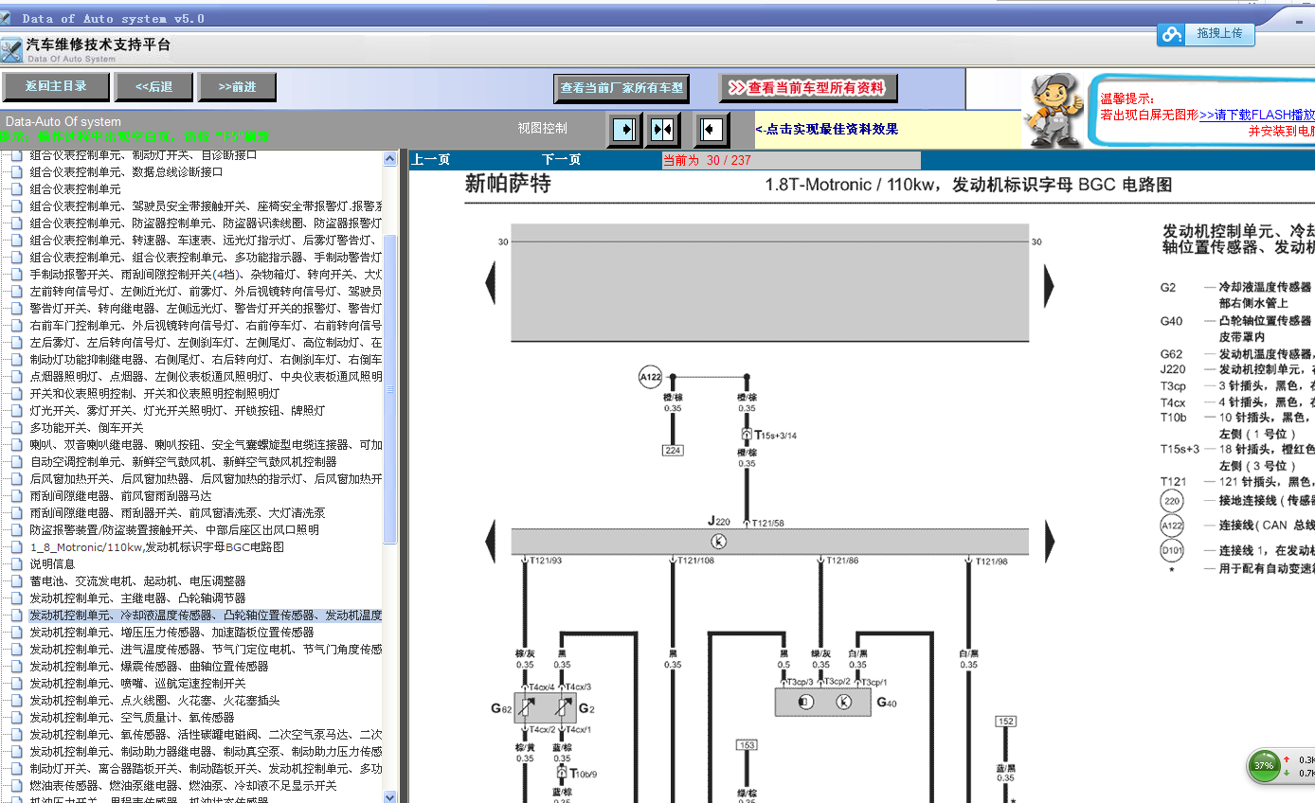Click the tree list scrollbar up arrow

click(x=389, y=159)
